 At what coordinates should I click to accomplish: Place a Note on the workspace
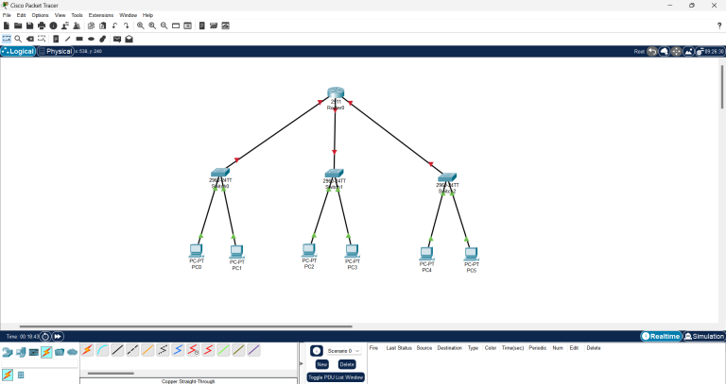point(56,39)
